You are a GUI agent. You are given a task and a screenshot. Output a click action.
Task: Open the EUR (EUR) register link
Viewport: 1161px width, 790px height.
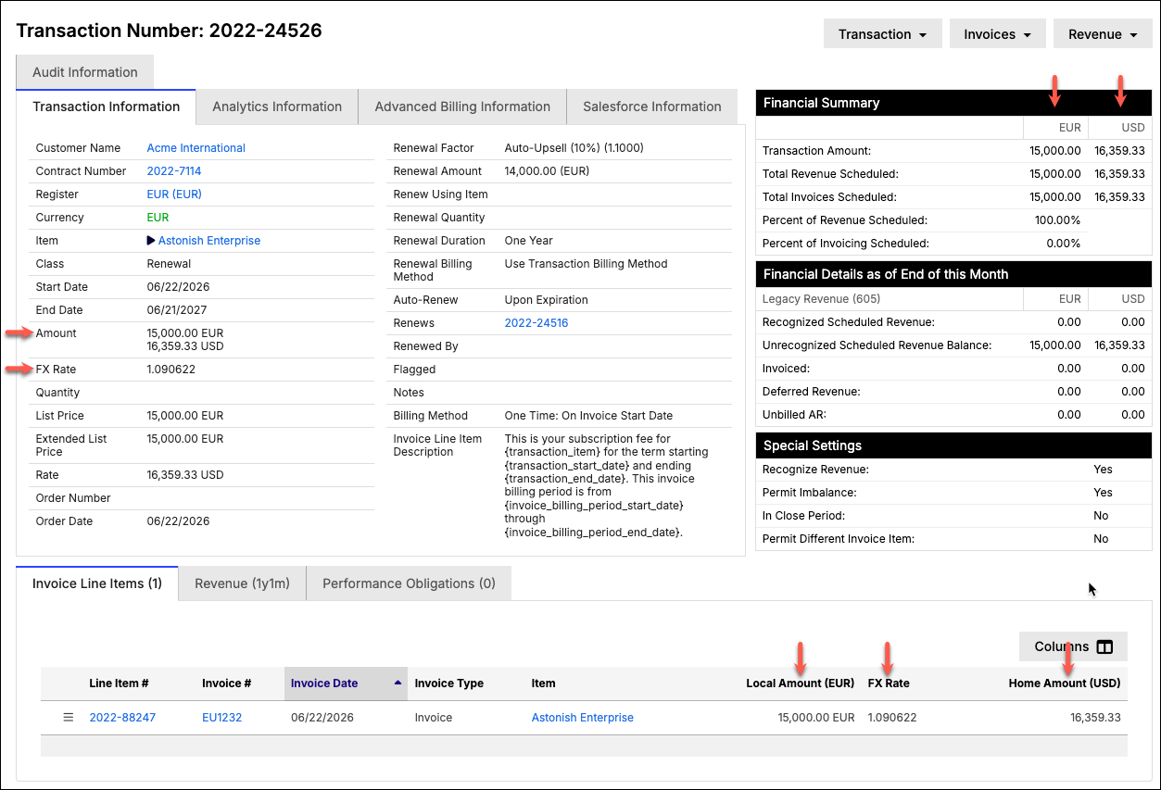(174, 194)
